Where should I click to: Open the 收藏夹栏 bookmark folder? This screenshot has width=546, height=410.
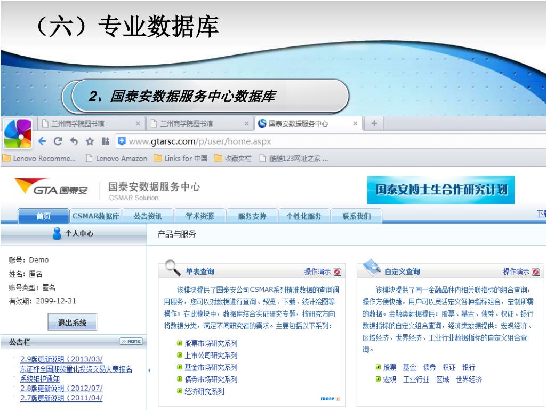click(232, 159)
